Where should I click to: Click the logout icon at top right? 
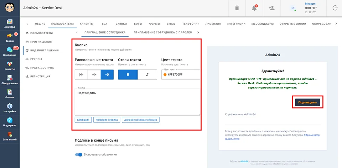pos(335,8)
